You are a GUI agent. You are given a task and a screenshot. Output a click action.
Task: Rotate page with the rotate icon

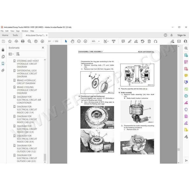coord(156,41)
